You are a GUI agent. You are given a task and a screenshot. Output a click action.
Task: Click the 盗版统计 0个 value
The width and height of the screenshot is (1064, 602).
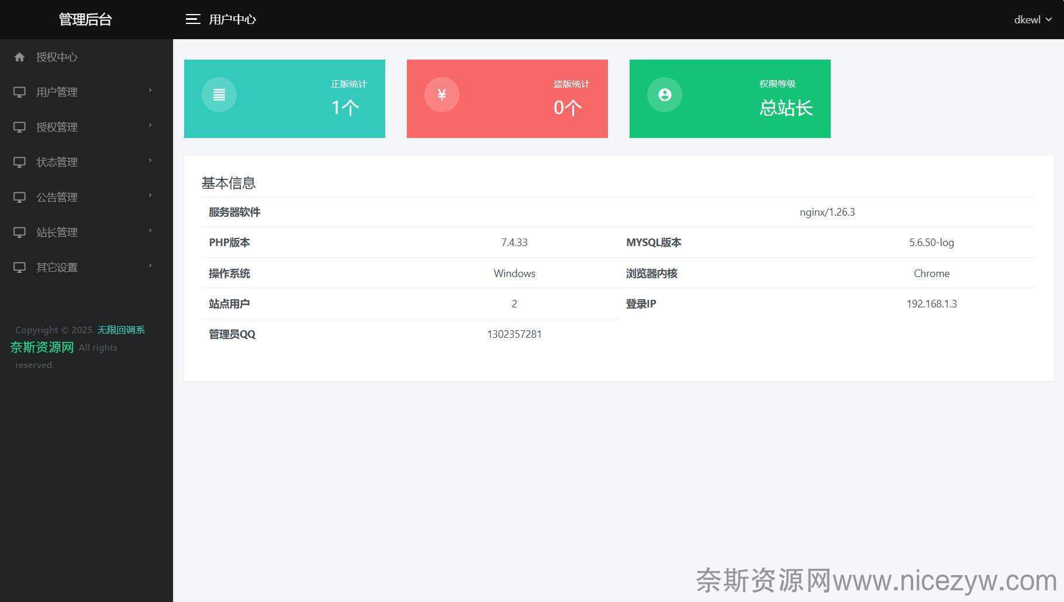click(x=568, y=108)
